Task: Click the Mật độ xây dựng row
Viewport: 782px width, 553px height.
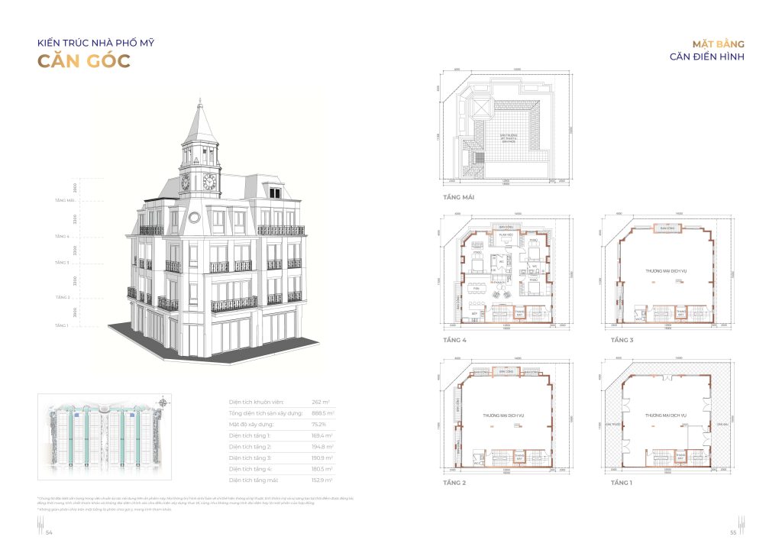Action: tap(280, 423)
